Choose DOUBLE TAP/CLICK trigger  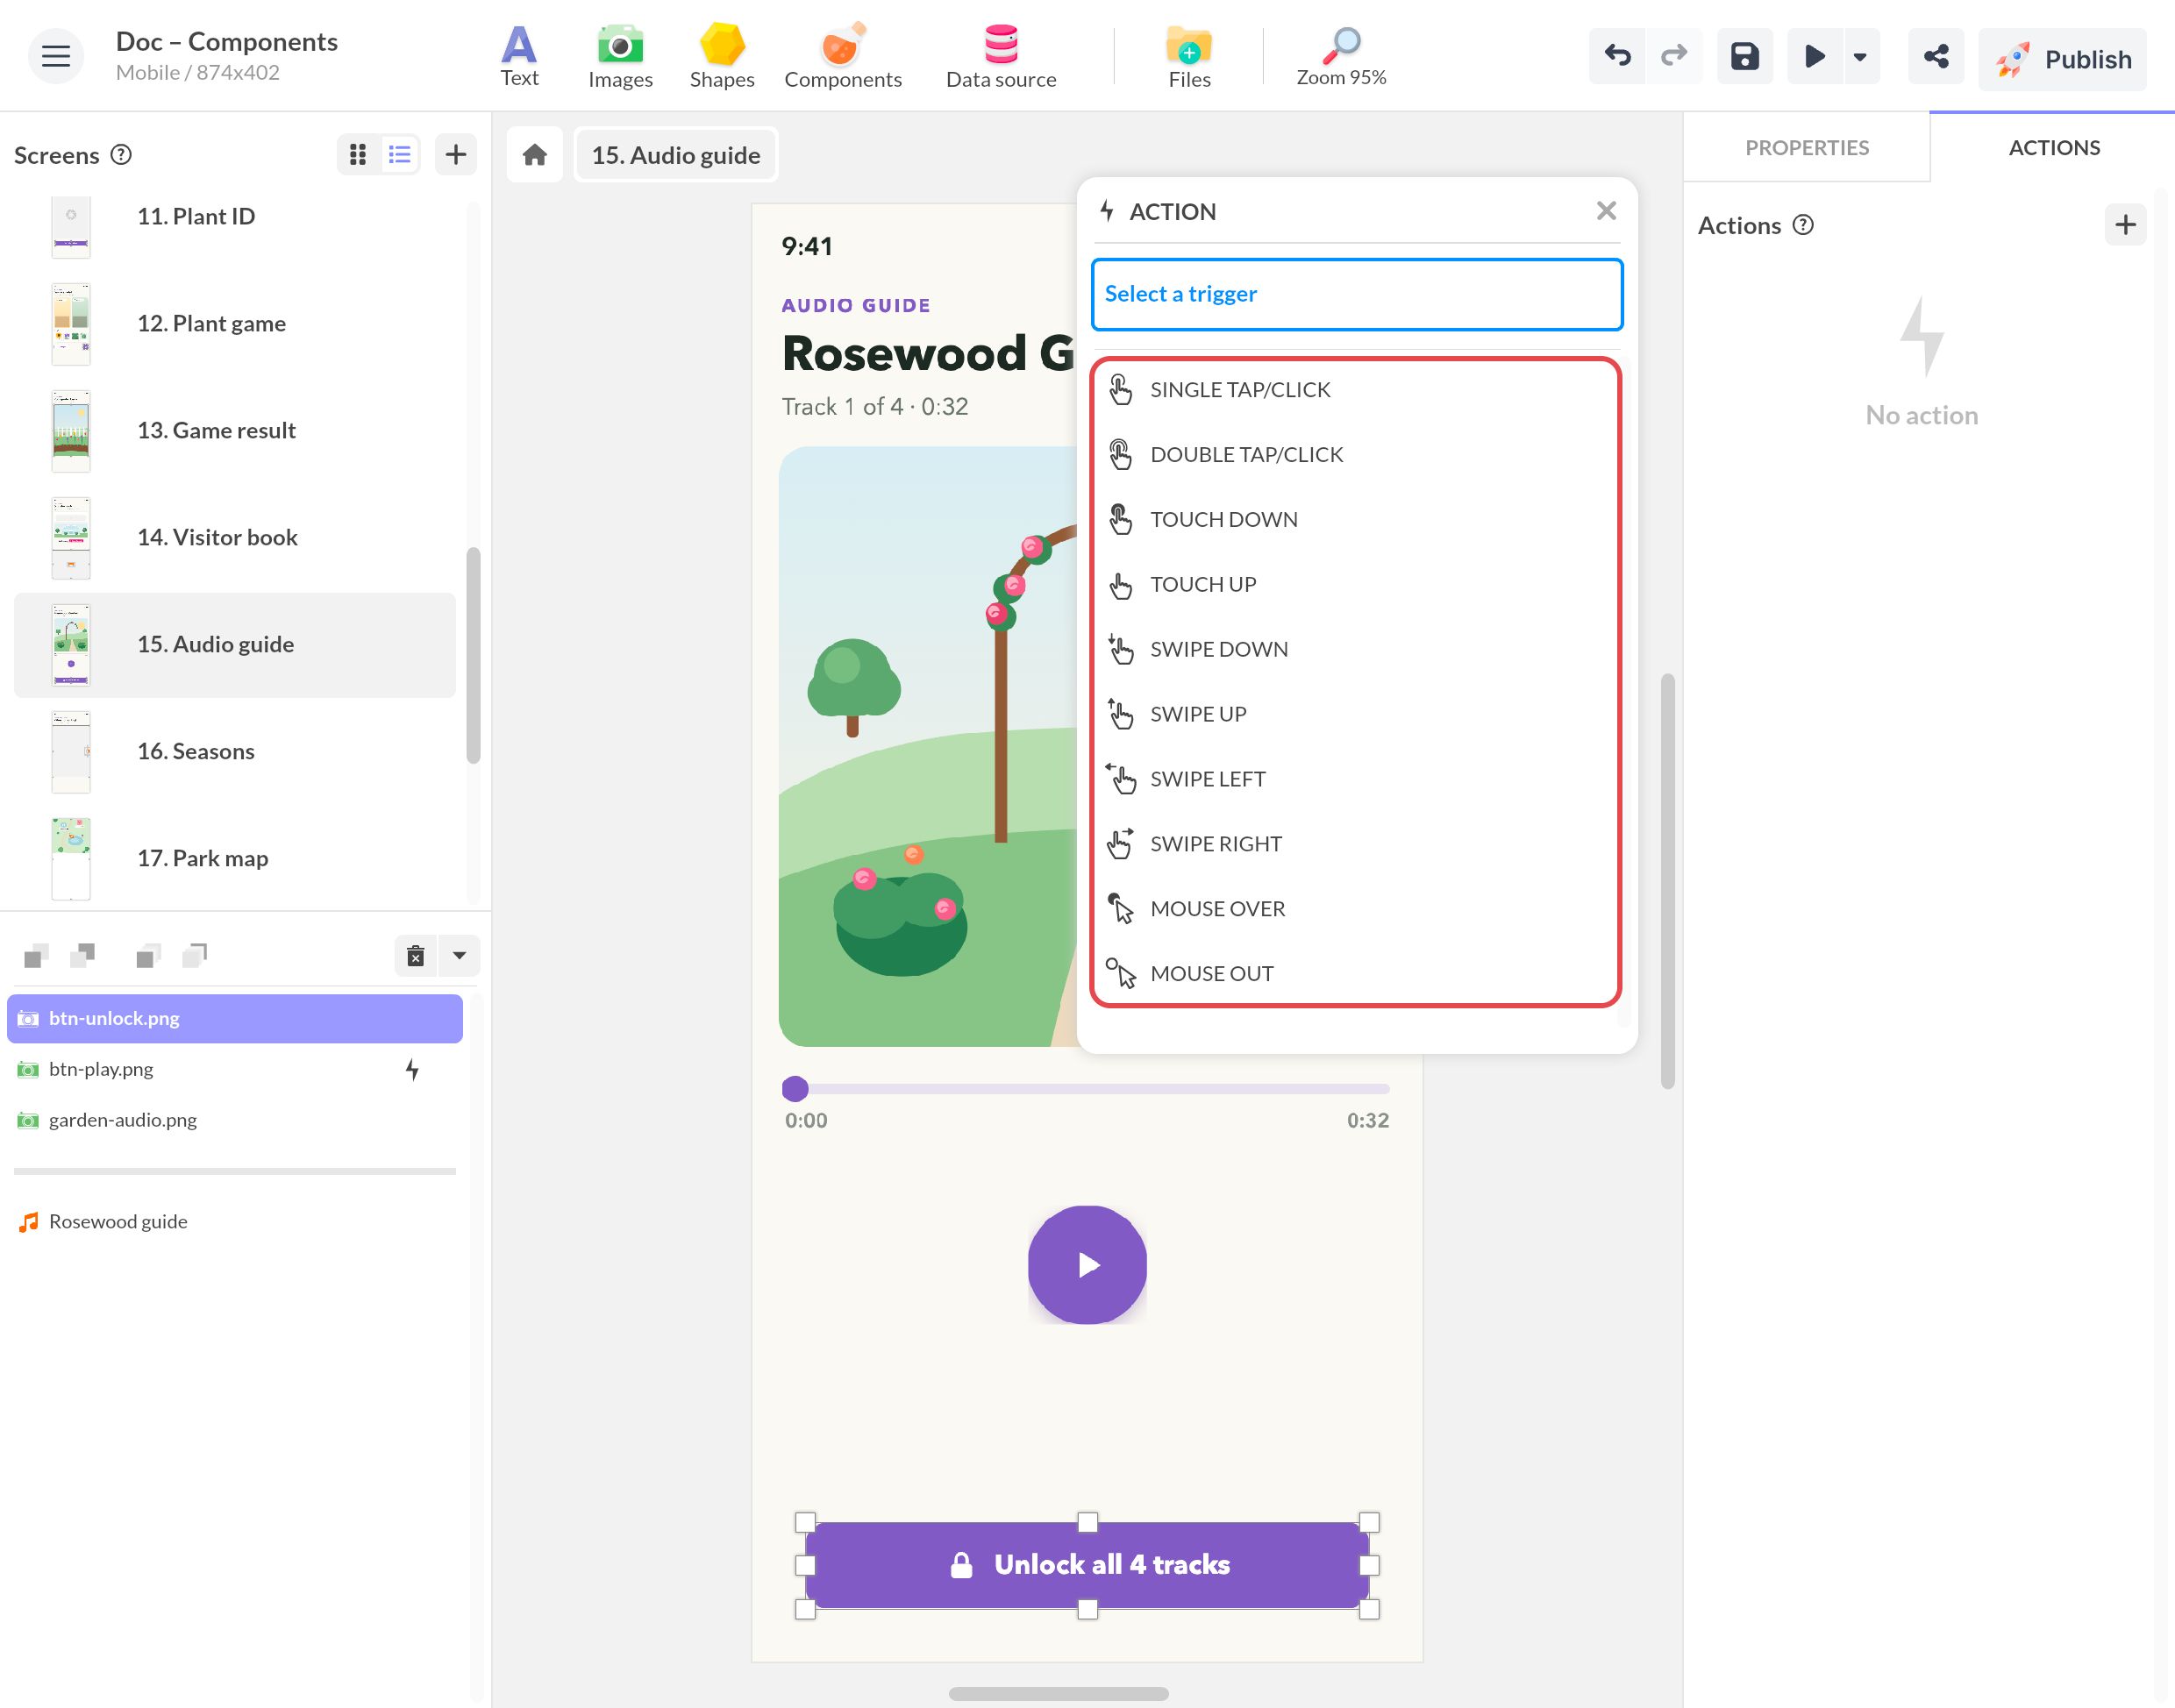click(x=1357, y=455)
